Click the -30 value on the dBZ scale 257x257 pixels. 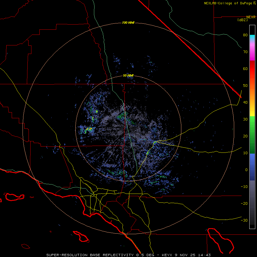244,220
